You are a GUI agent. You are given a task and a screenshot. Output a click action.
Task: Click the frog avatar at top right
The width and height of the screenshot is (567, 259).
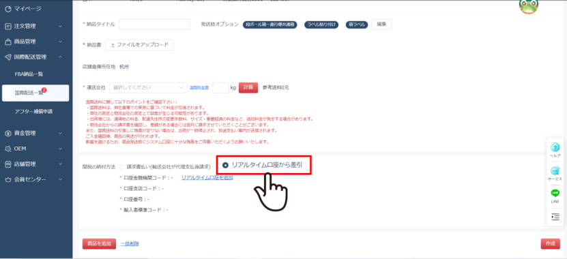tap(529, 7)
